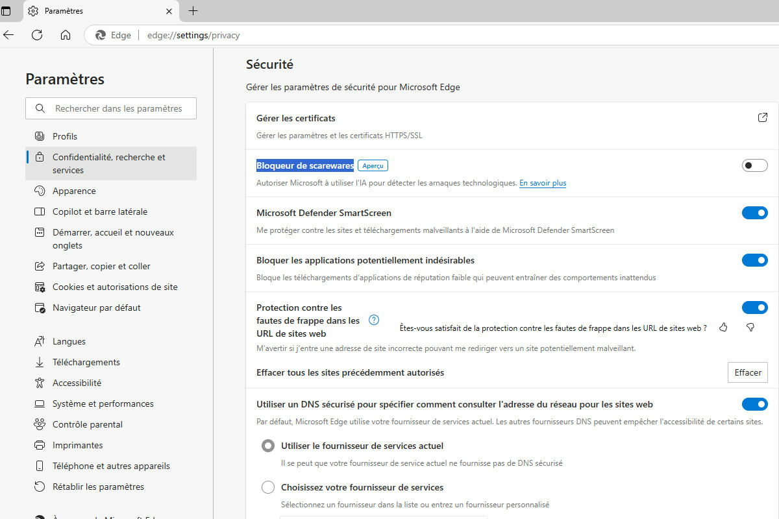Turn off Microsoft Defender SmartScreen toggle
The height and width of the screenshot is (519, 779).
tap(754, 213)
